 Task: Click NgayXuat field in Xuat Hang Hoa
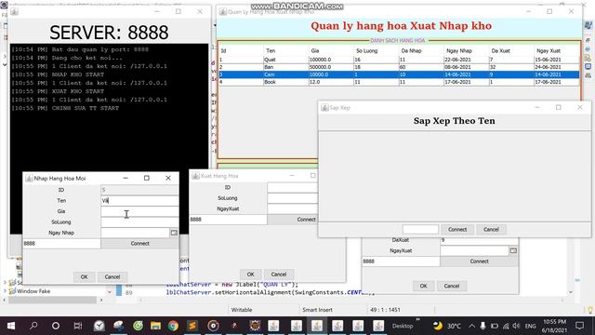coord(292,208)
